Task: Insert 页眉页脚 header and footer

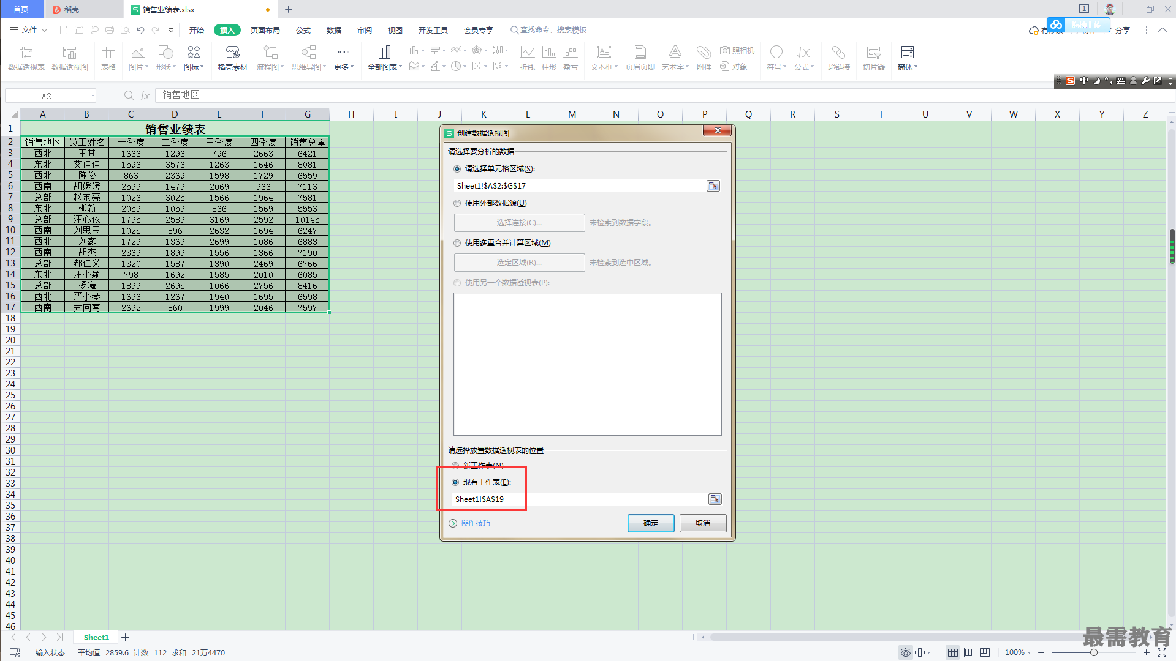Action: pos(640,58)
